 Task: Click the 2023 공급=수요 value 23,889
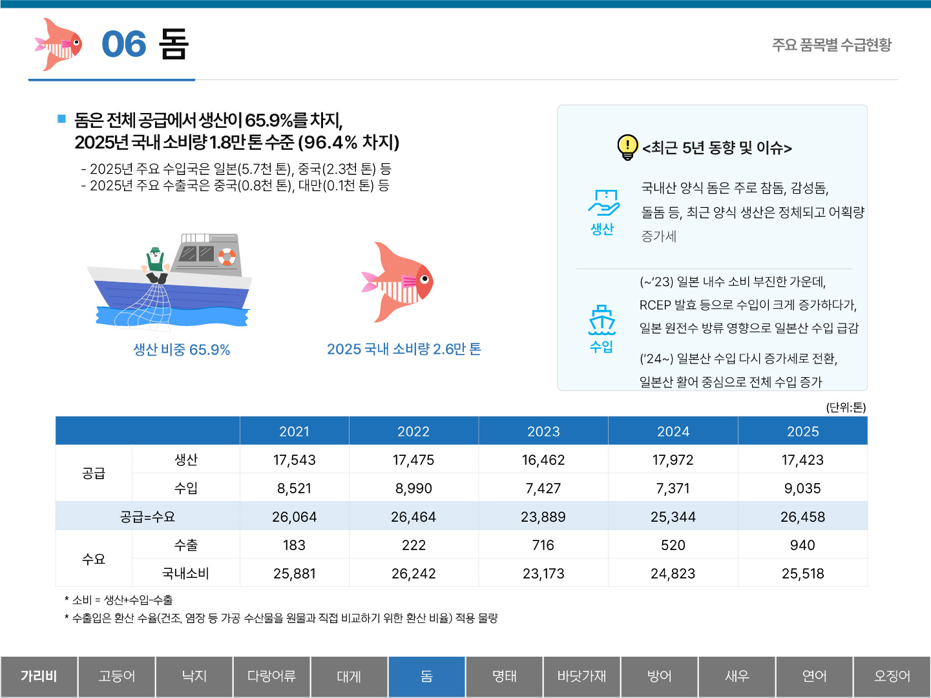tap(543, 517)
